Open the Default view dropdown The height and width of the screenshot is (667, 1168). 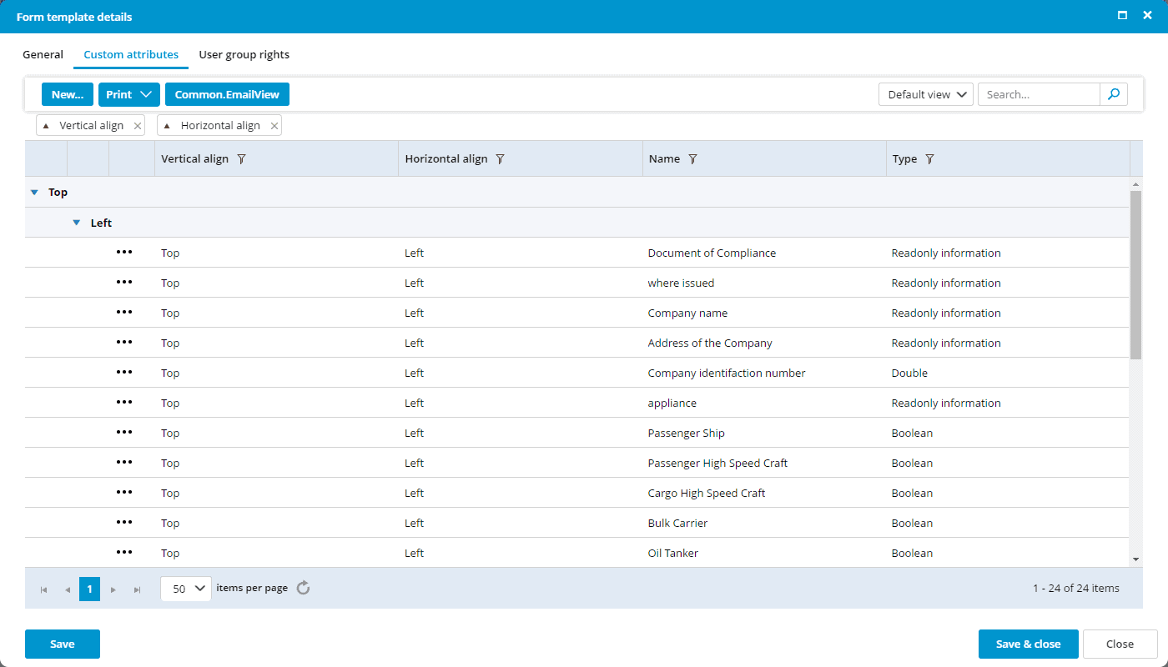(x=926, y=94)
